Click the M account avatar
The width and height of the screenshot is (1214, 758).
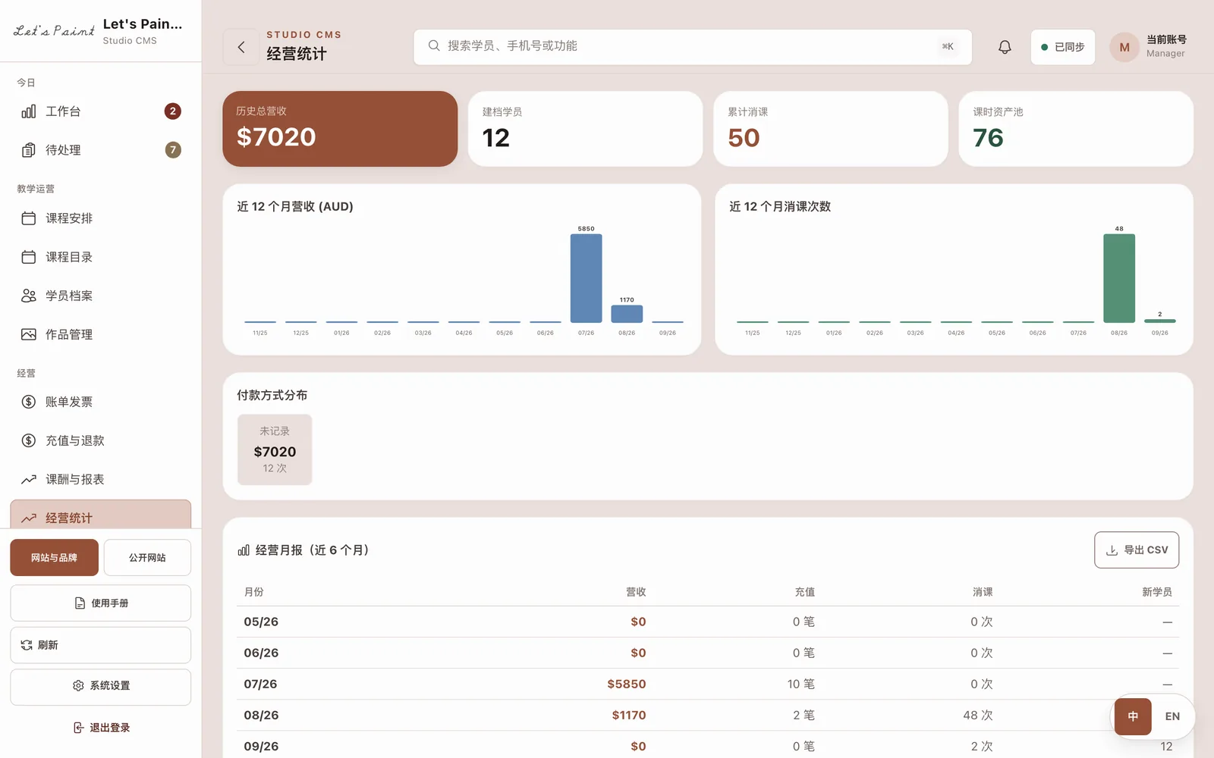pos(1124,47)
